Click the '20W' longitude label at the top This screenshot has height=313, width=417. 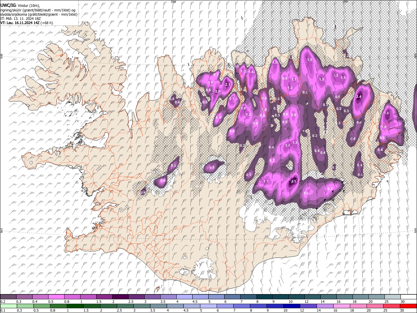(173, 2)
